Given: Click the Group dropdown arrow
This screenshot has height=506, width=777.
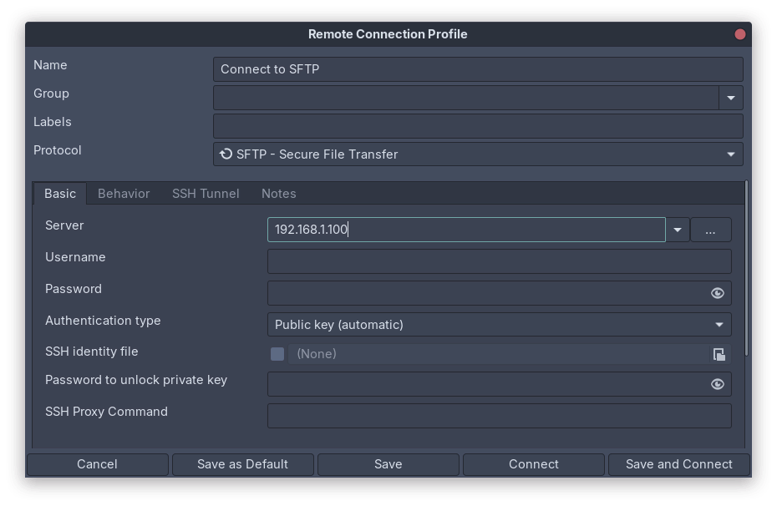Looking at the screenshot, I should click(730, 98).
